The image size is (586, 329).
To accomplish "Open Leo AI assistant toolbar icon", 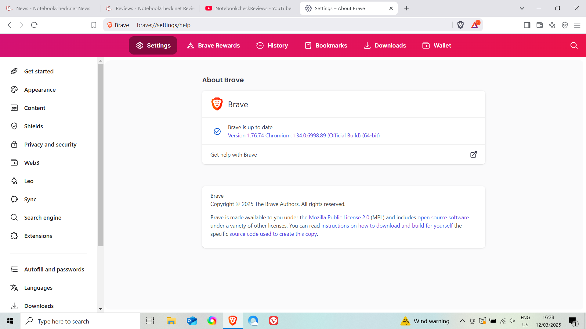I will point(552,25).
